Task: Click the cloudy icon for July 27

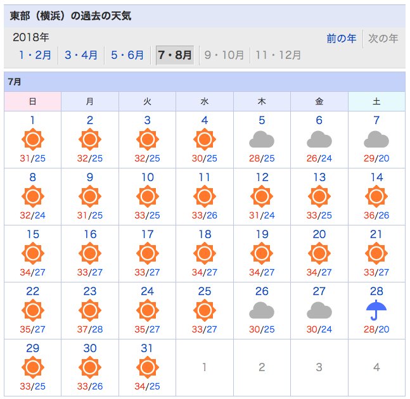Action: [x=319, y=310]
